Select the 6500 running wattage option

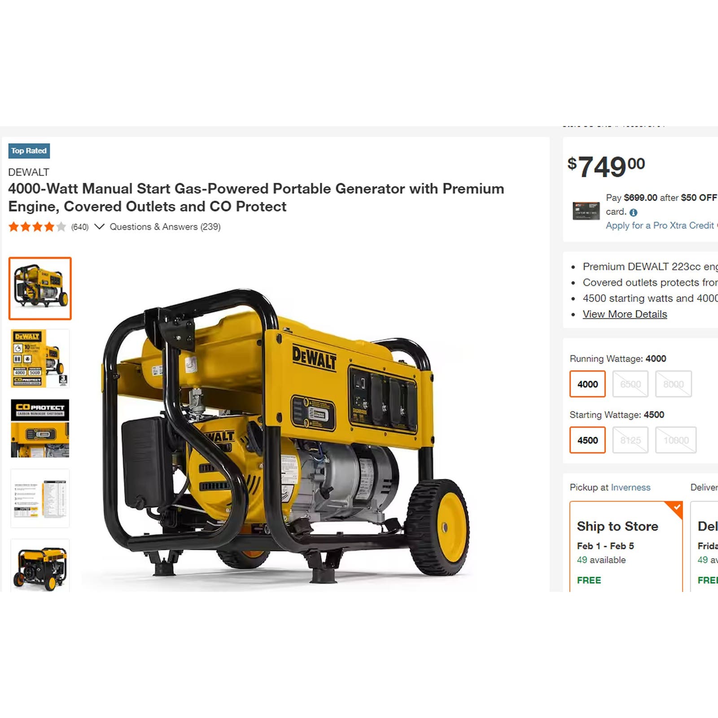coord(630,384)
